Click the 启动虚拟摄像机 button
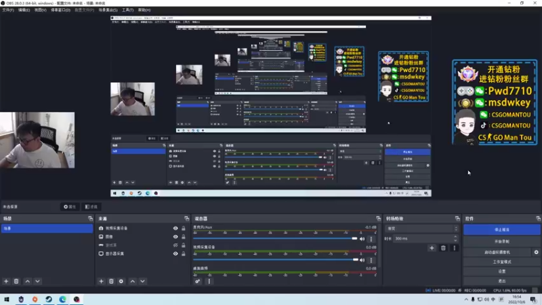 pos(497,252)
